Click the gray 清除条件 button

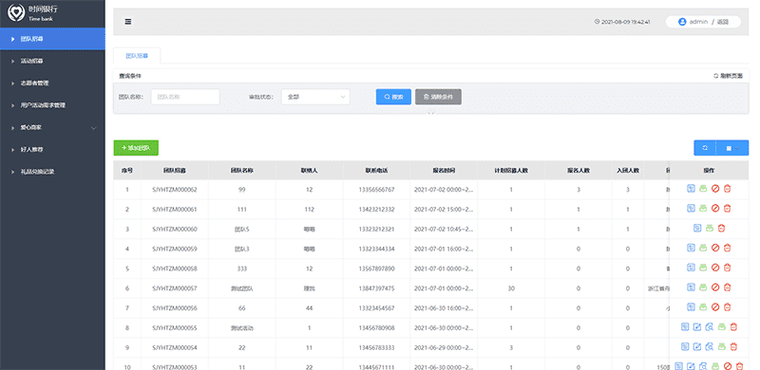(438, 97)
